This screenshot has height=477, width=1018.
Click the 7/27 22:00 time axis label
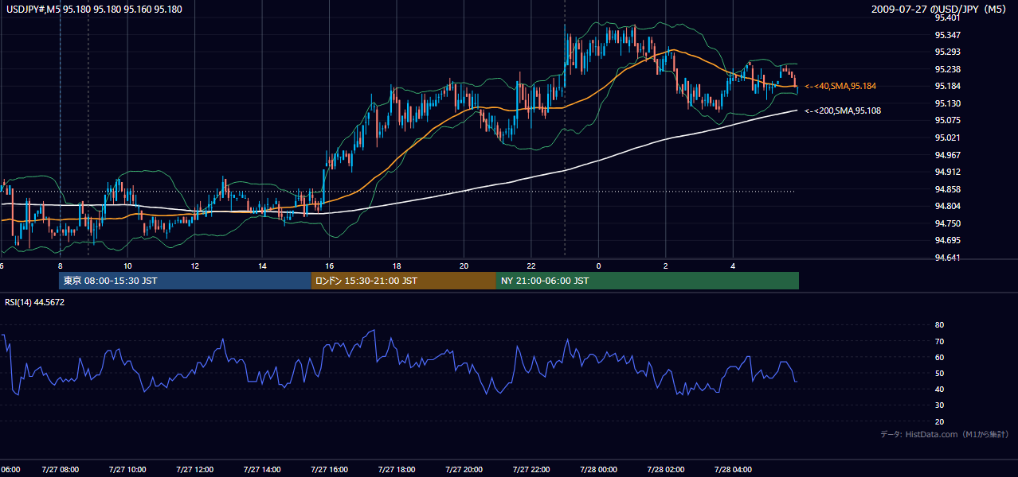[x=531, y=470]
